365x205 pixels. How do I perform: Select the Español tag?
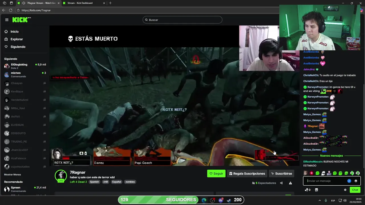116,182
